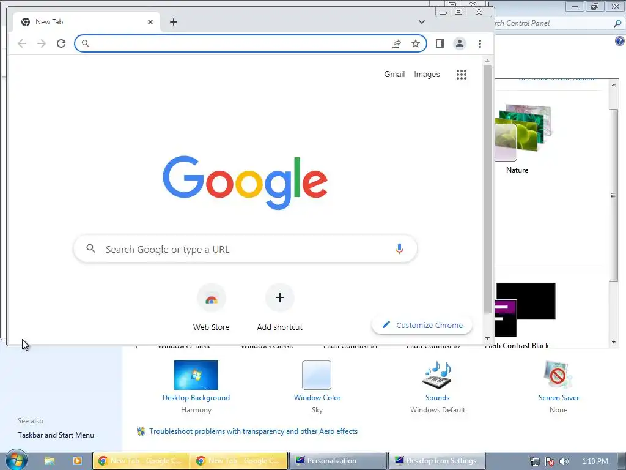The width and height of the screenshot is (626, 470).
Task: Open the Window Color settings icon
Action: tap(317, 375)
